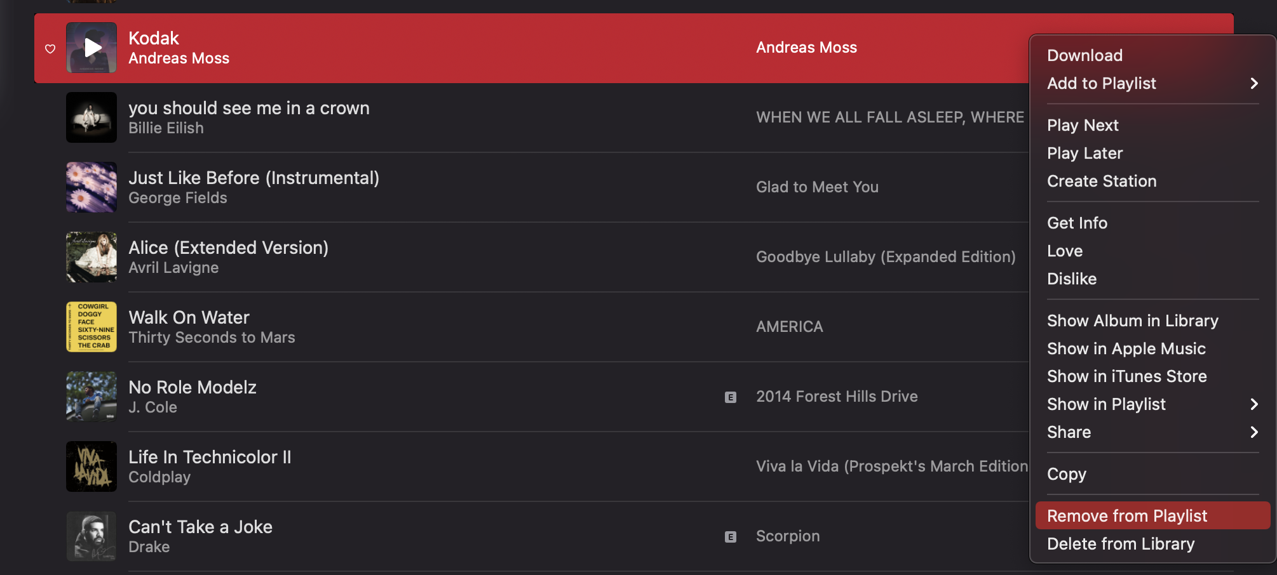Click the Just Like Before flower artwork
This screenshot has width=1277, height=575.
point(91,187)
